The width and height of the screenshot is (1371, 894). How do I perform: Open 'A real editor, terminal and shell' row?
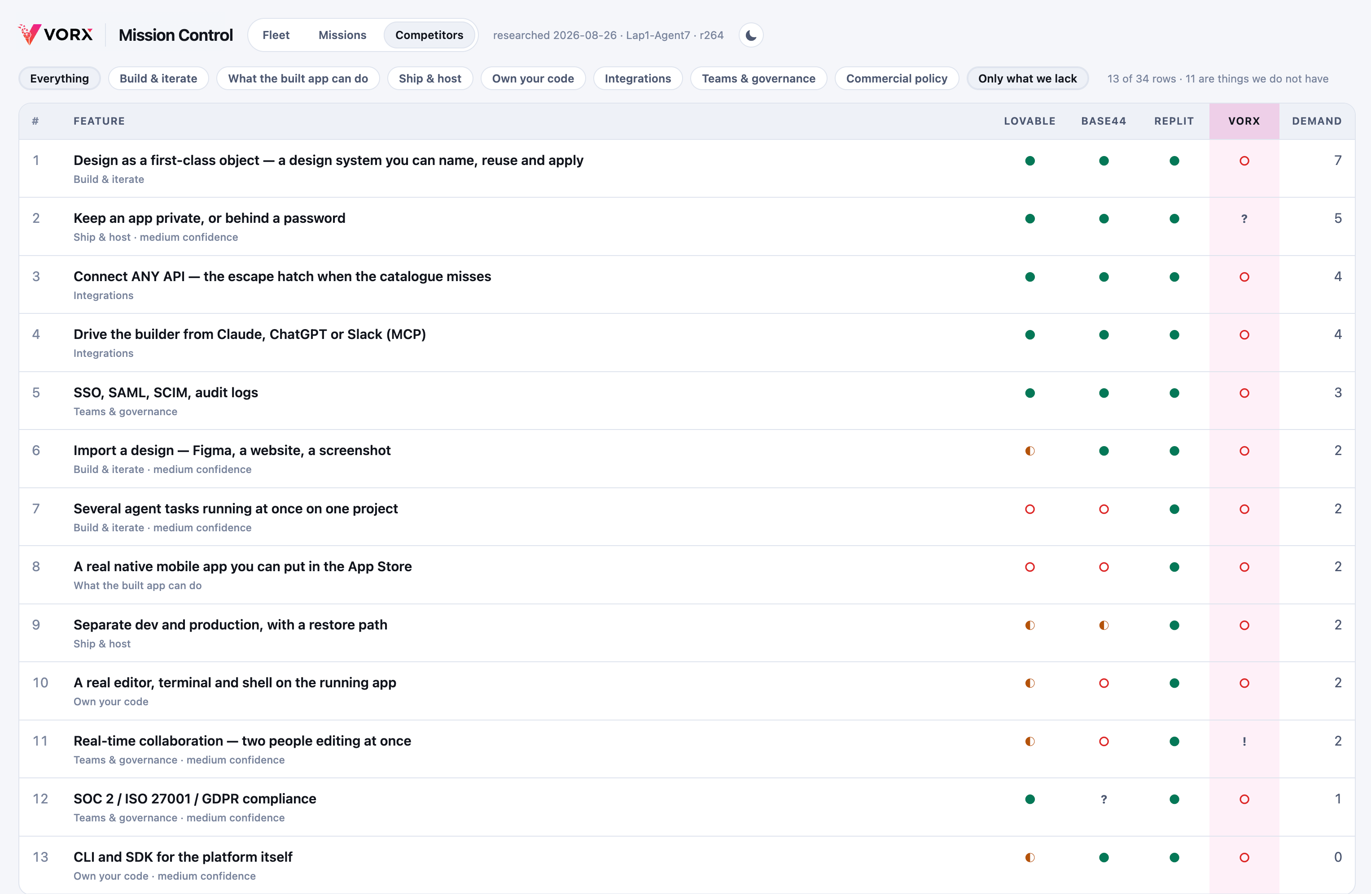pos(687,691)
